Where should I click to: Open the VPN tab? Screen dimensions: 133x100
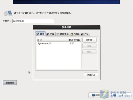75,34
